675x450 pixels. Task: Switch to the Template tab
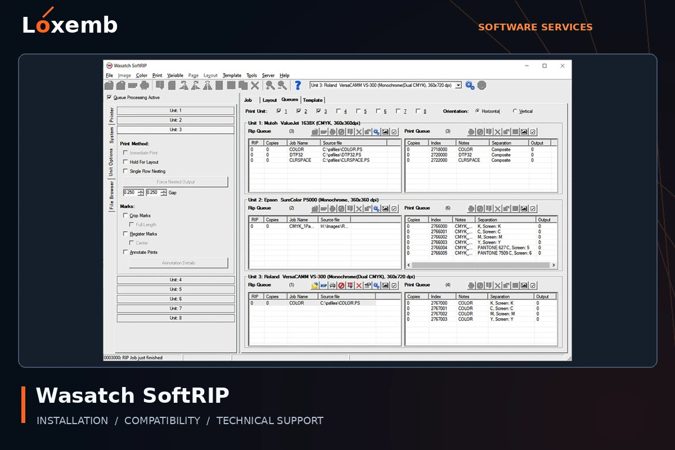tap(313, 100)
